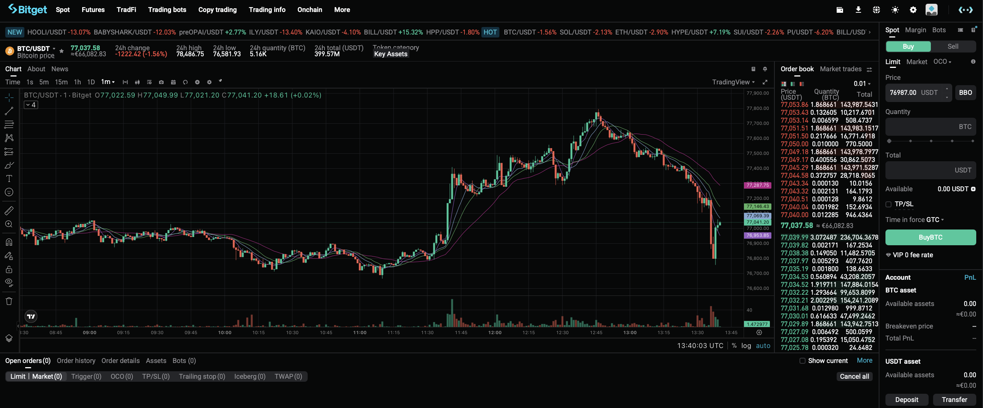Add BTC/USDT to favorites with the star icon
The image size is (983, 408).
pos(62,51)
